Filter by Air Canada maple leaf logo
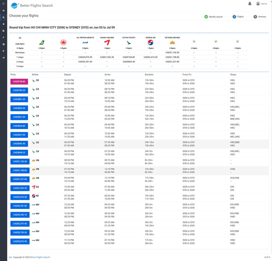This screenshot has width=272, height=261. point(63,42)
